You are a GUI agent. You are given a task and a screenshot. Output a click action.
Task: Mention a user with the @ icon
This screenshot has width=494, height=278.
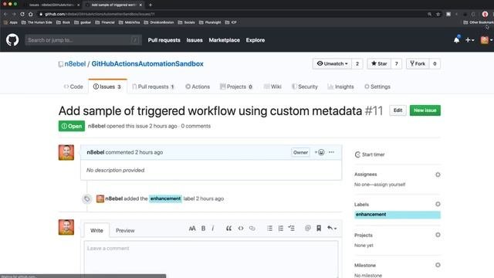tap(308, 229)
